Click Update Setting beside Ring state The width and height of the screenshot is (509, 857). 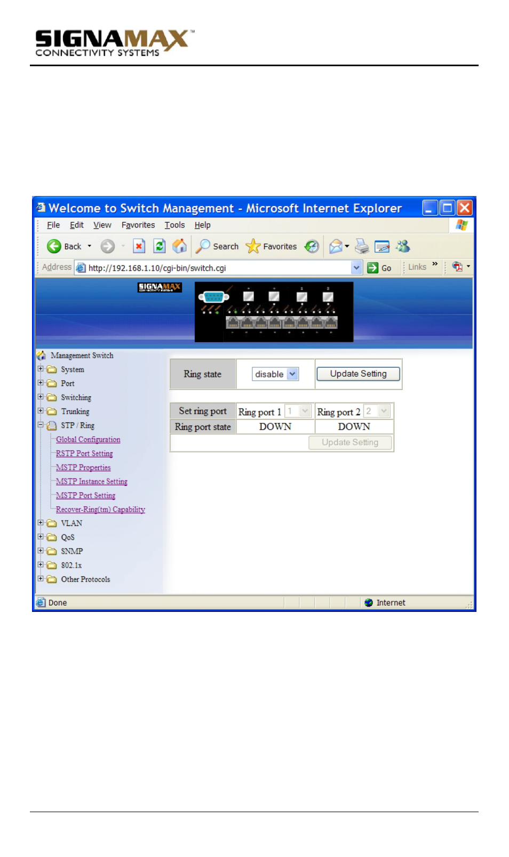358,374
